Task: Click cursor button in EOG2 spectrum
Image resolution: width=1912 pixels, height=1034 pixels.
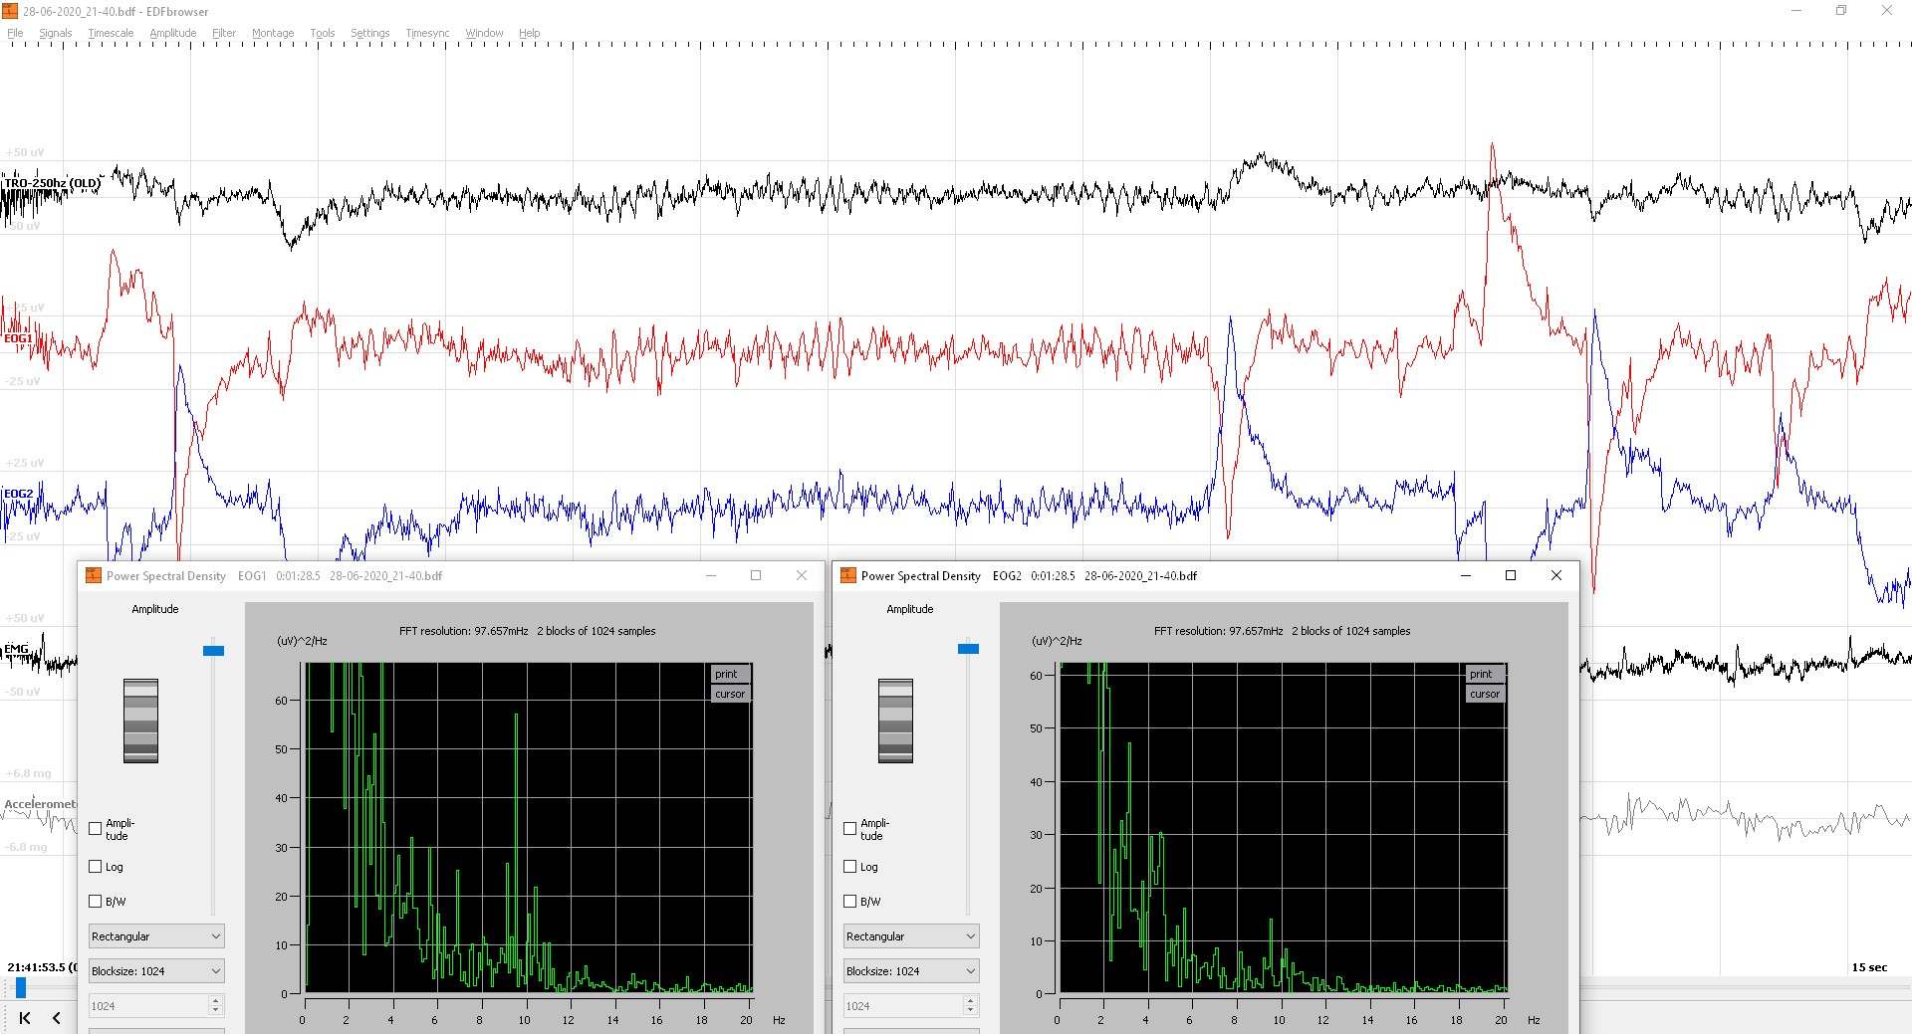Action: click(1485, 694)
